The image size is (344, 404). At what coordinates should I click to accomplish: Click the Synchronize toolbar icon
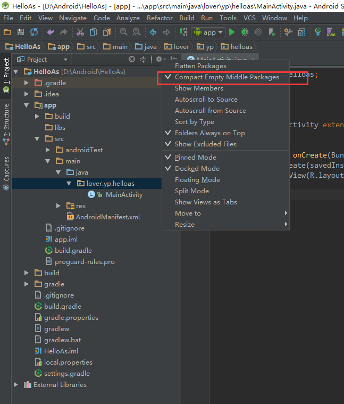pyautogui.click(x=34, y=32)
